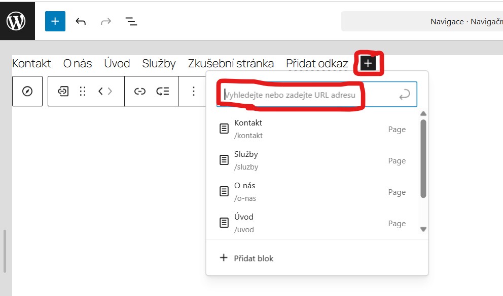Redo the last change
This screenshot has width=503, height=296.
tap(105, 21)
